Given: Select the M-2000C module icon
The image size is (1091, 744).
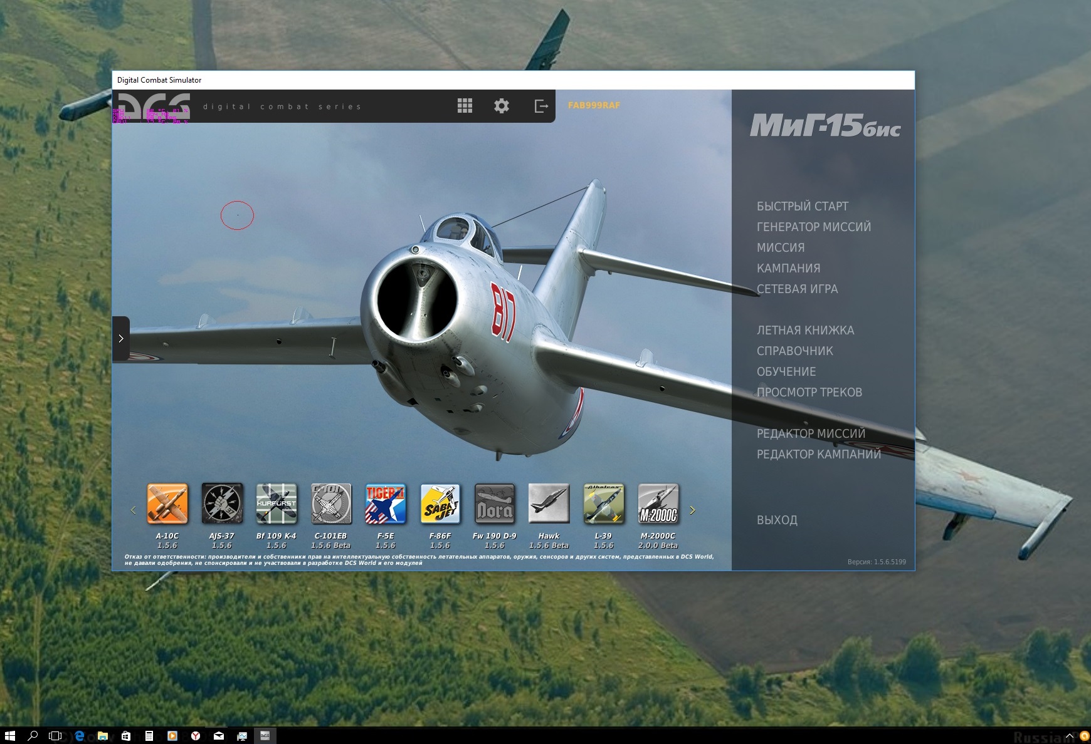Looking at the screenshot, I should (x=658, y=504).
